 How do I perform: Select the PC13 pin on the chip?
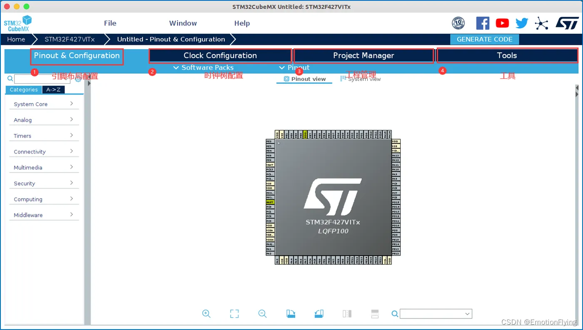(x=270, y=169)
